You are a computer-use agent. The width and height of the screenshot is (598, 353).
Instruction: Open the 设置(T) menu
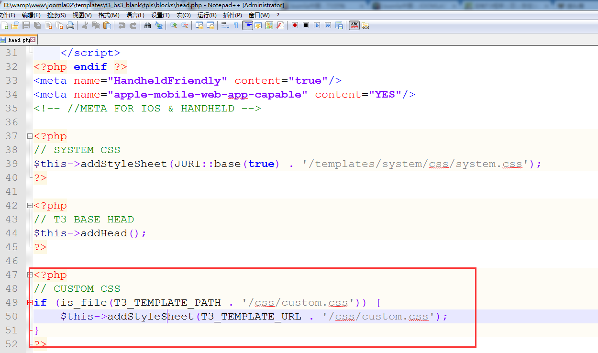160,15
